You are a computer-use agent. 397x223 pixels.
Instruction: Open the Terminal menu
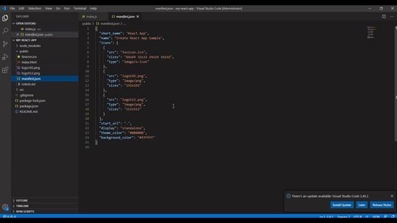(x=80, y=8)
